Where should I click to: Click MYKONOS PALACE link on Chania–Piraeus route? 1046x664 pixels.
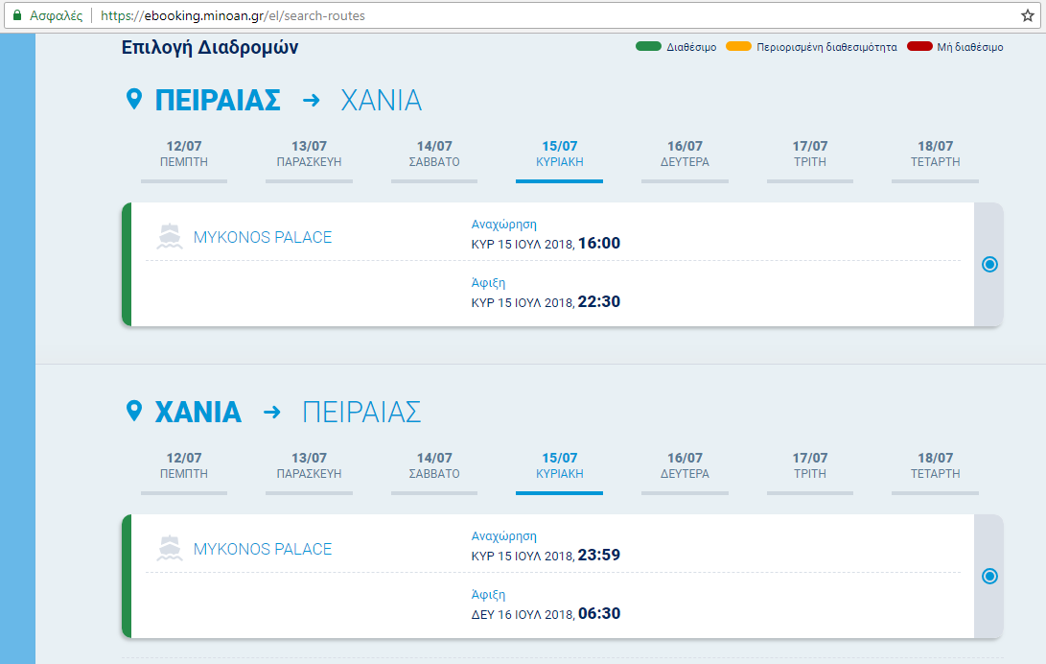(263, 549)
